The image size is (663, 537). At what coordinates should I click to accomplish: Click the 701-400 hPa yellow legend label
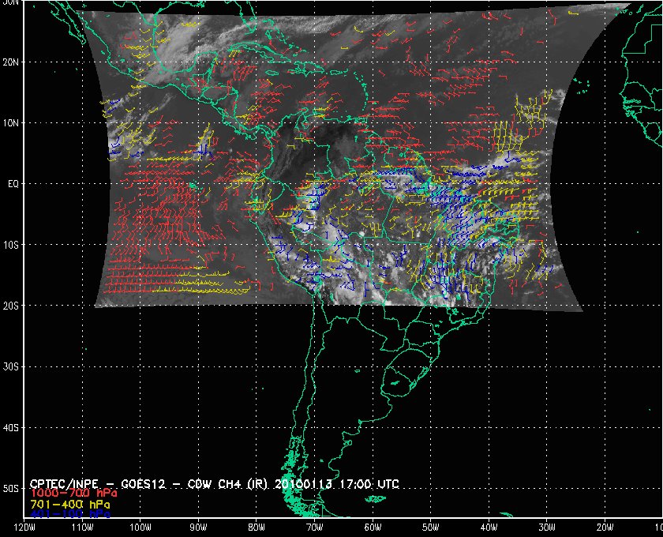pos(69,505)
